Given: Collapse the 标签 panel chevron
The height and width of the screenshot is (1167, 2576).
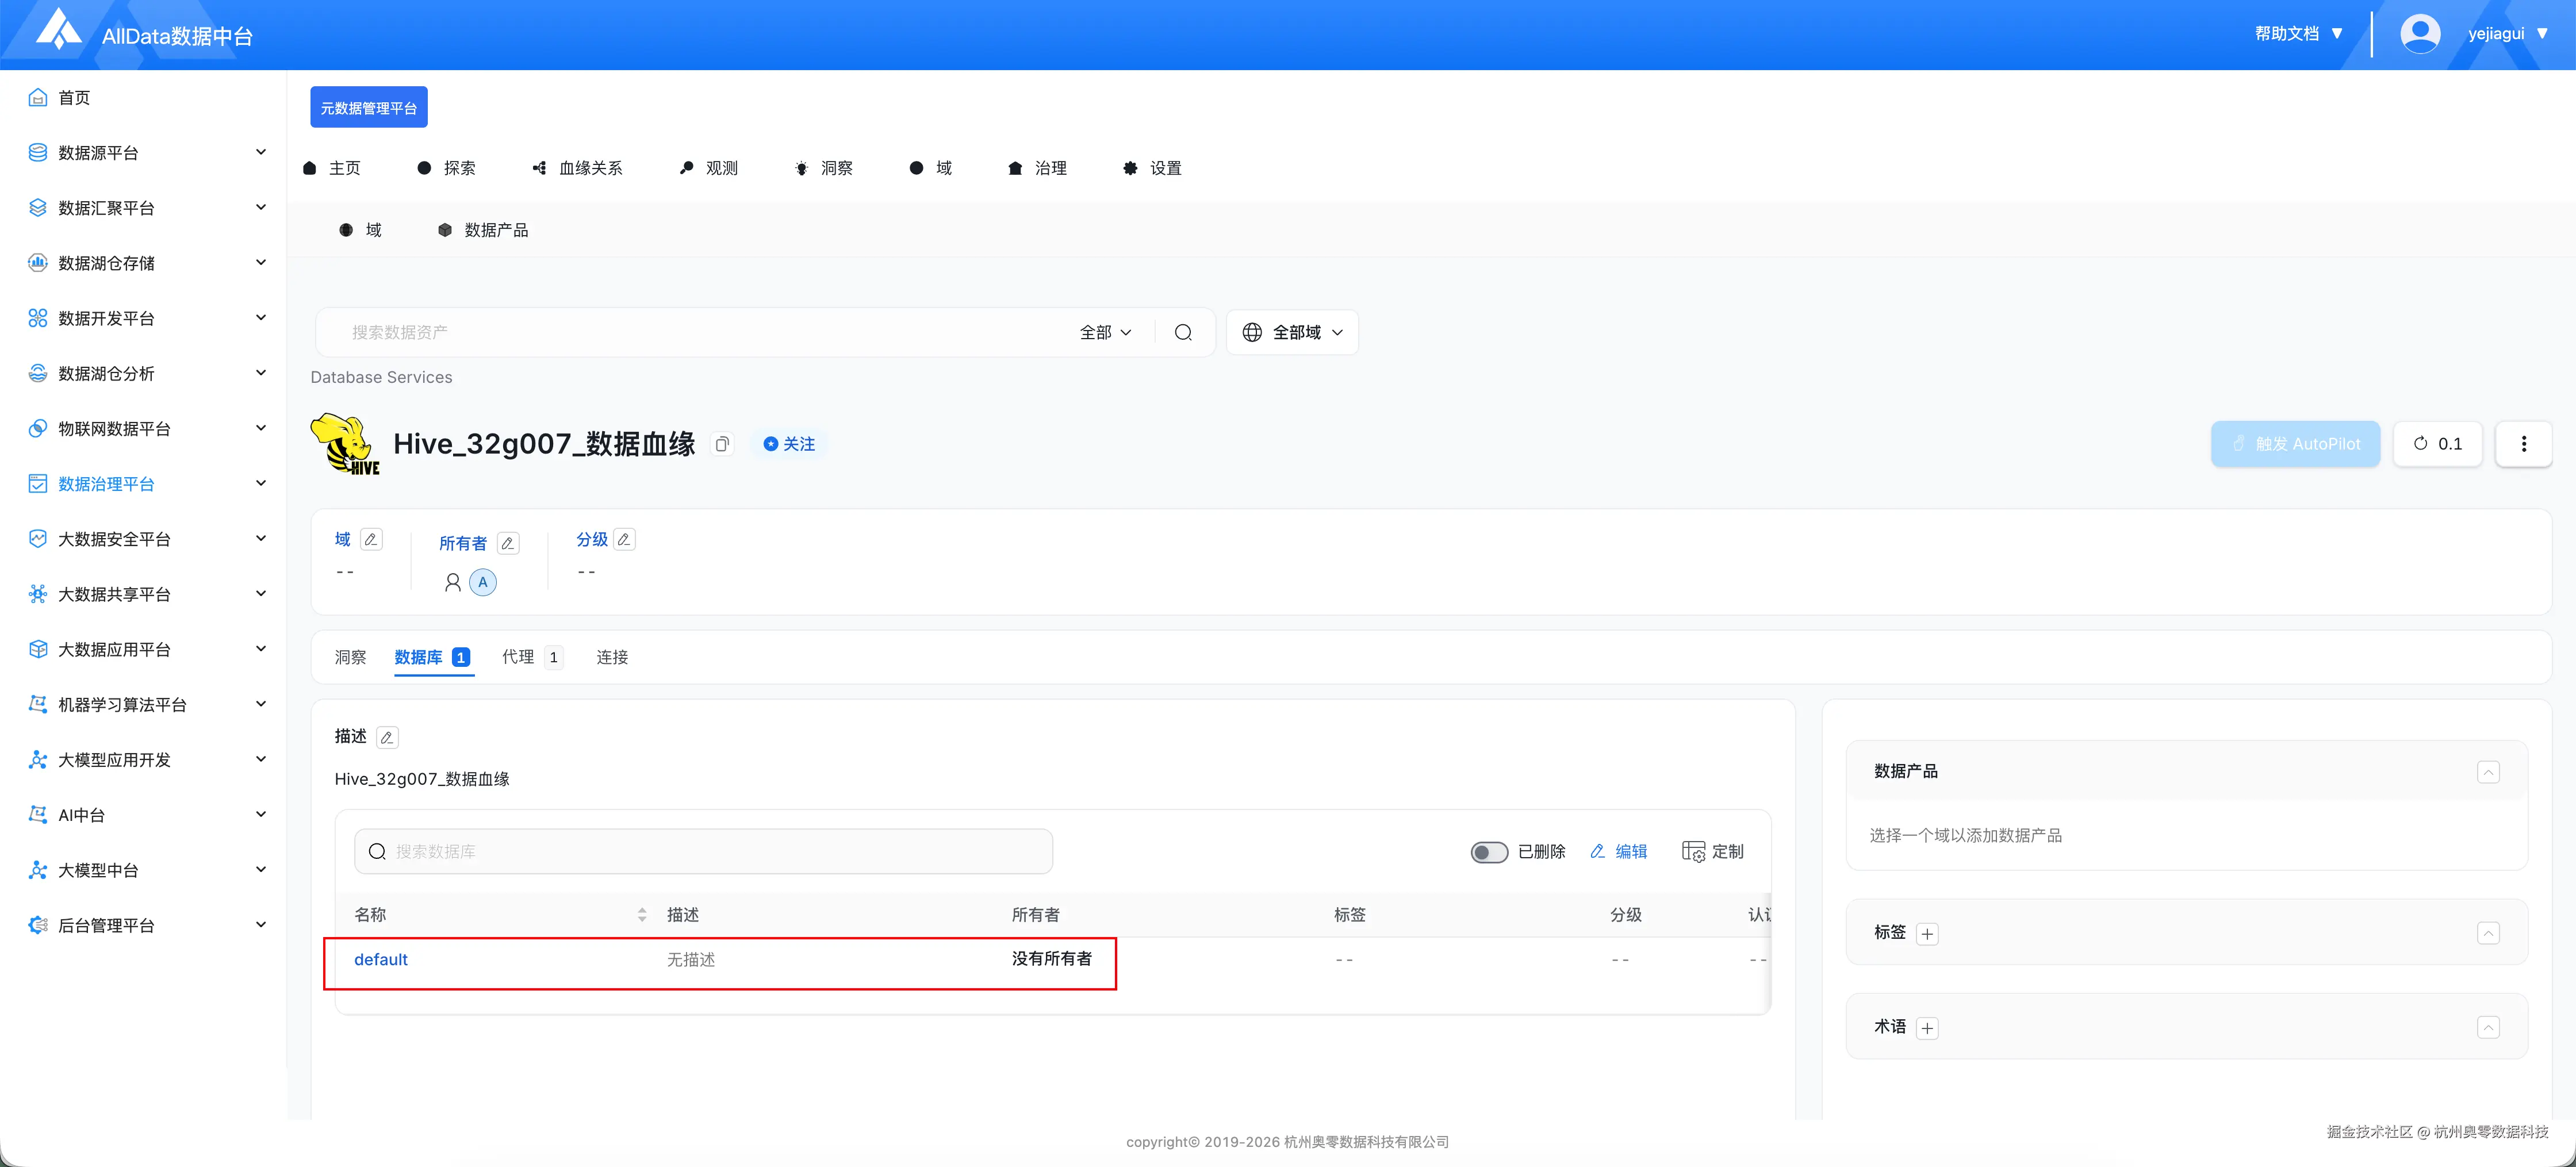Looking at the screenshot, I should coord(2488,933).
